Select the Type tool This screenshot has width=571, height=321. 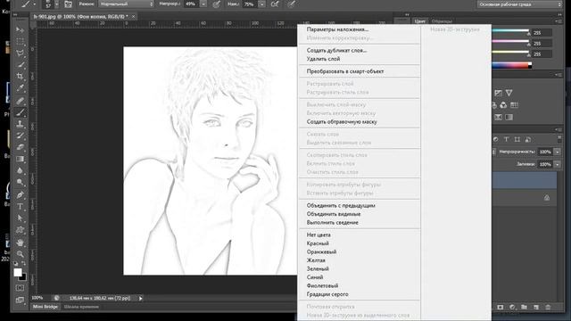click(20, 206)
